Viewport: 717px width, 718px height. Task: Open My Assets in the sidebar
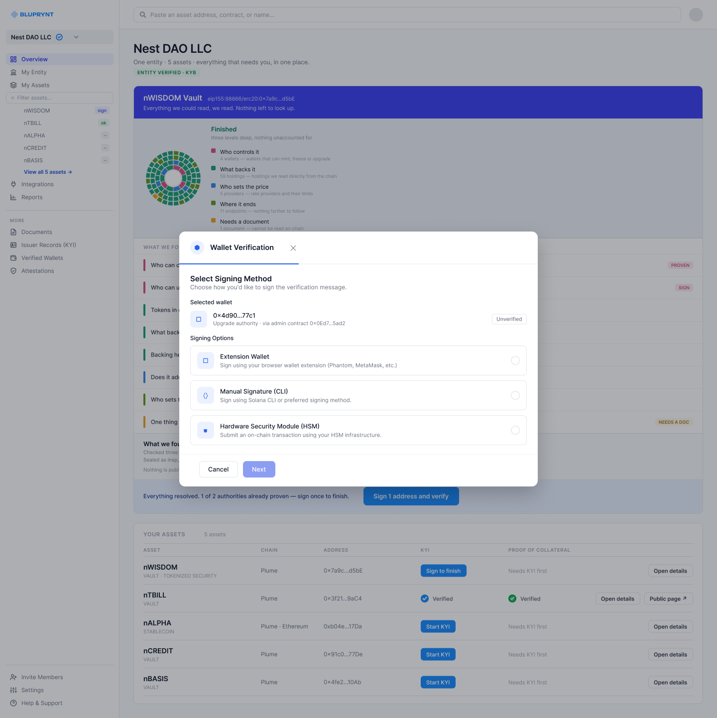pyautogui.click(x=60, y=85)
